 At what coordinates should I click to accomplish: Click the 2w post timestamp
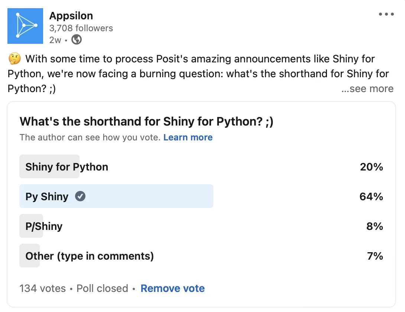(x=55, y=40)
